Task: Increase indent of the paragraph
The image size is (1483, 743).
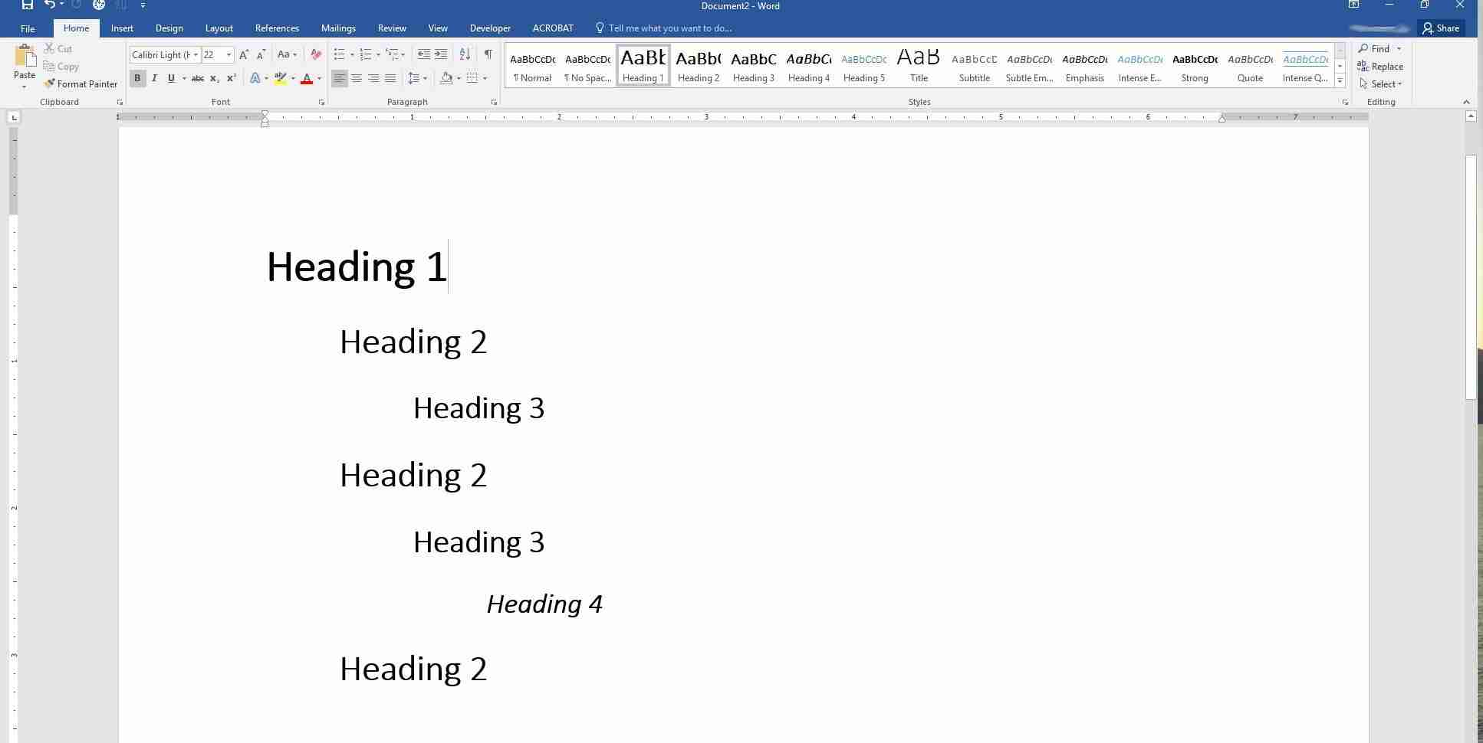Action: pos(441,54)
